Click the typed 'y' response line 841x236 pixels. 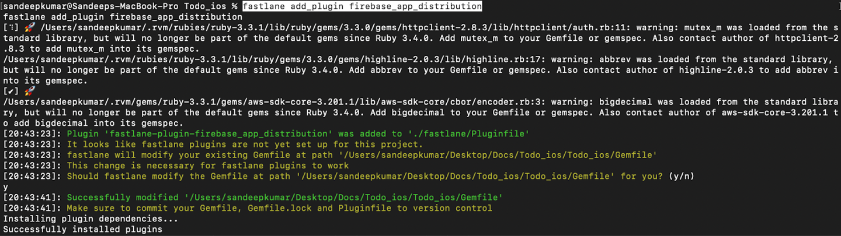tap(6, 187)
